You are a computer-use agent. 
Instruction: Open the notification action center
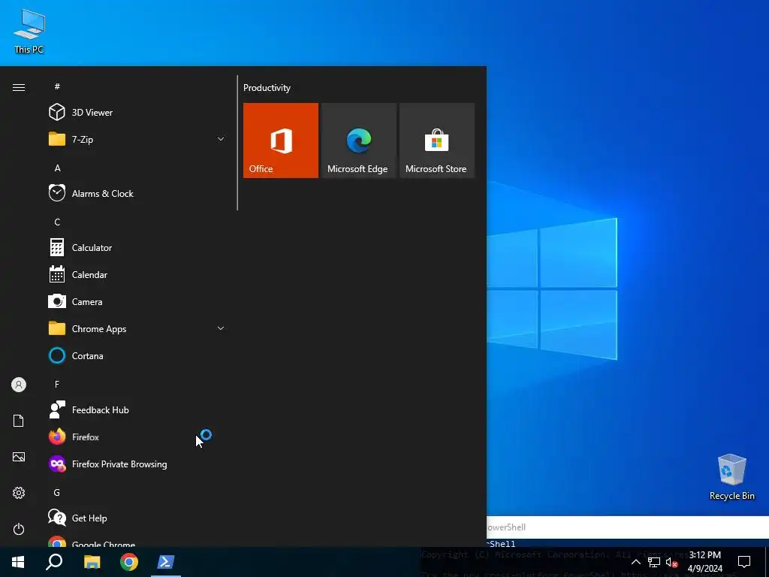pos(744,562)
